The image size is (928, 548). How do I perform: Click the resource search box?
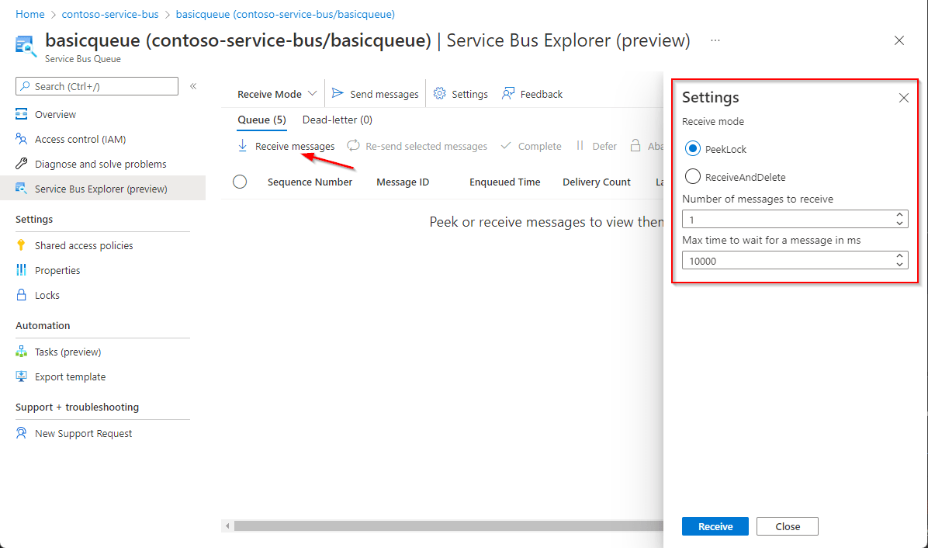pos(96,86)
